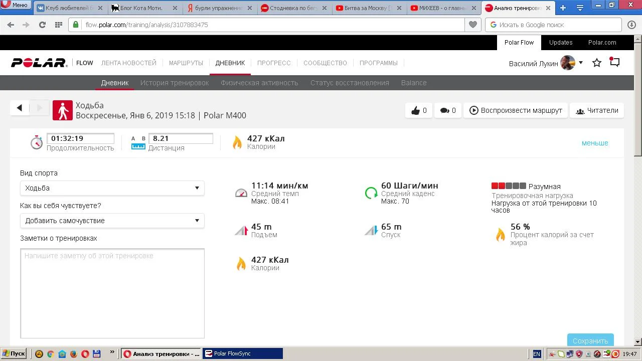This screenshot has height=361, width=642.
Task: Open comments via speech bubble icon
Action: 444,111
